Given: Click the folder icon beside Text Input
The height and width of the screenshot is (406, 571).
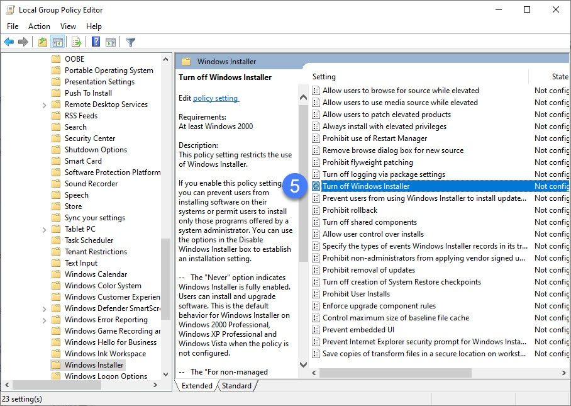Looking at the screenshot, I should click(56, 263).
